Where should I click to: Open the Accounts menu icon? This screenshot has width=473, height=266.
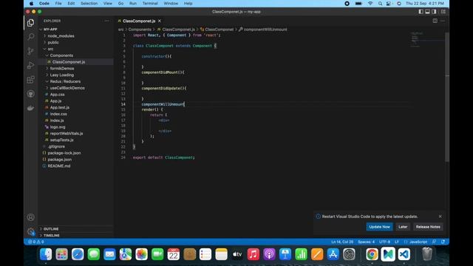click(30, 217)
